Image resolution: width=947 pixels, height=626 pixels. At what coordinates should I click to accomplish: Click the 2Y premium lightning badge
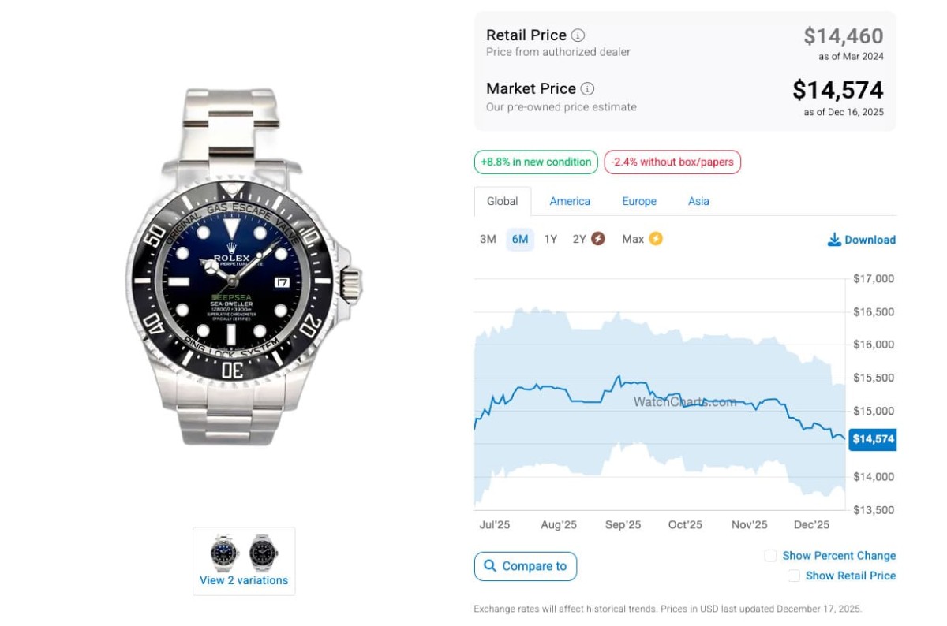tap(598, 239)
